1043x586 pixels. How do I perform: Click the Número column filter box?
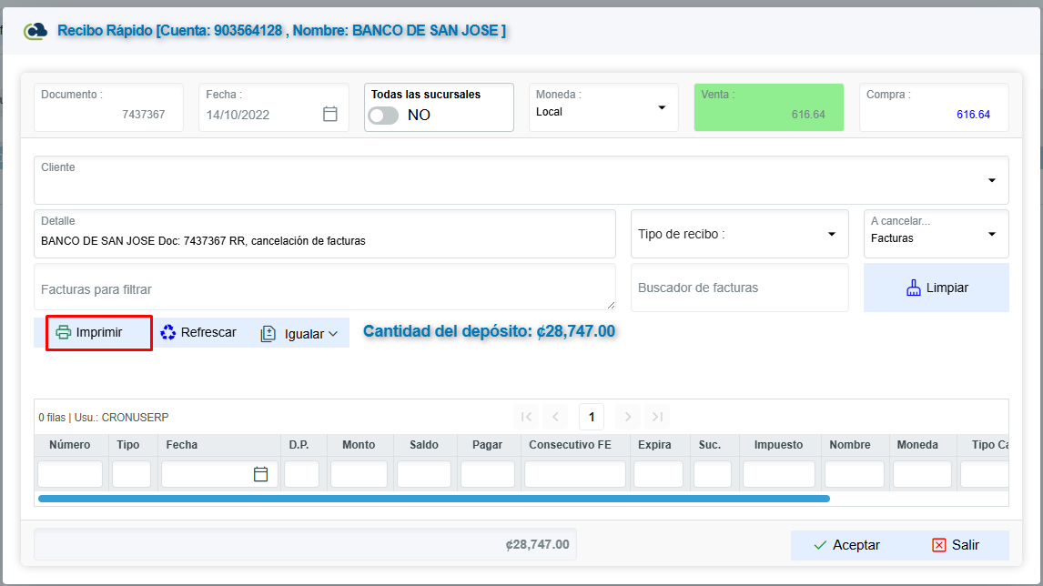pyautogui.click(x=70, y=474)
